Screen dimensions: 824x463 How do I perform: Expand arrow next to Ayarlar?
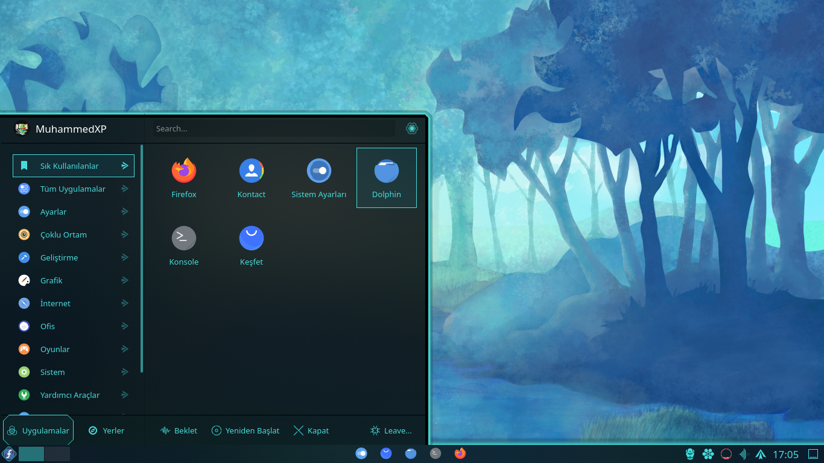125,212
